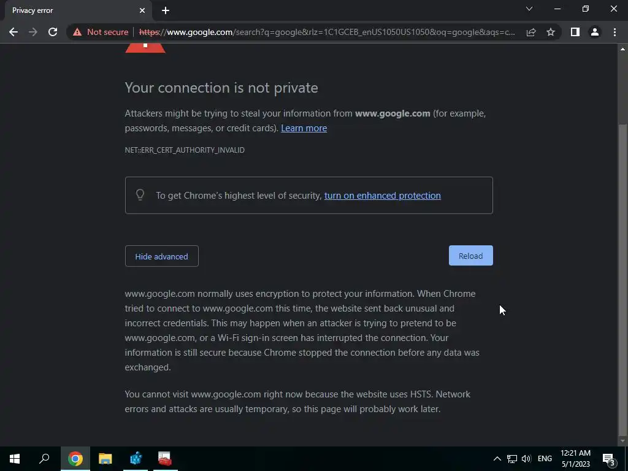Click Chrome icon in taskbar
Screen dimensions: 628x471
tap(75, 459)
